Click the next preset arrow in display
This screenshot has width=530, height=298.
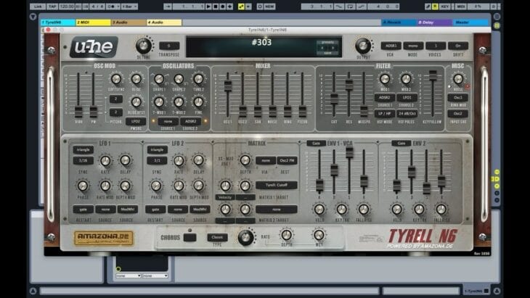333,48
